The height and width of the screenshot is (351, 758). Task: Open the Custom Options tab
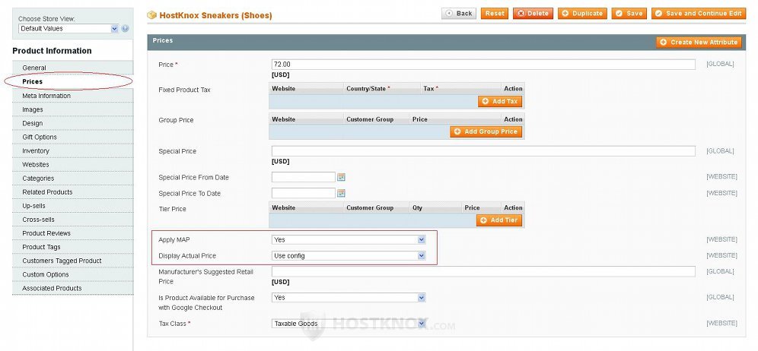pos(72,275)
